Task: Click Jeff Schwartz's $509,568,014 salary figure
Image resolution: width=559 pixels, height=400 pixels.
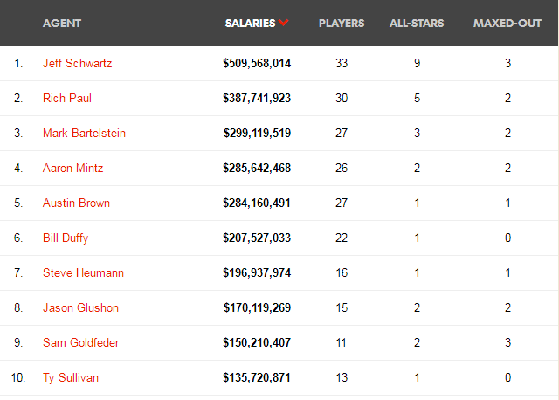Action: click(257, 63)
